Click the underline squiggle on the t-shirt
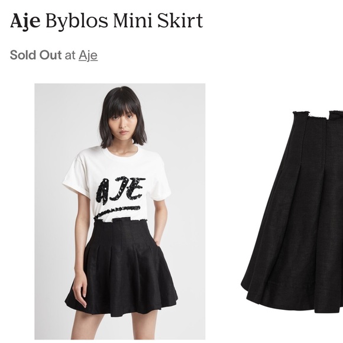 (117, 211)
